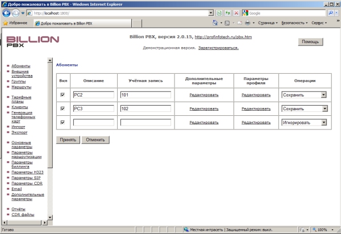Click the search magnifier icon
341x234 pixels.
click(331, 13)
